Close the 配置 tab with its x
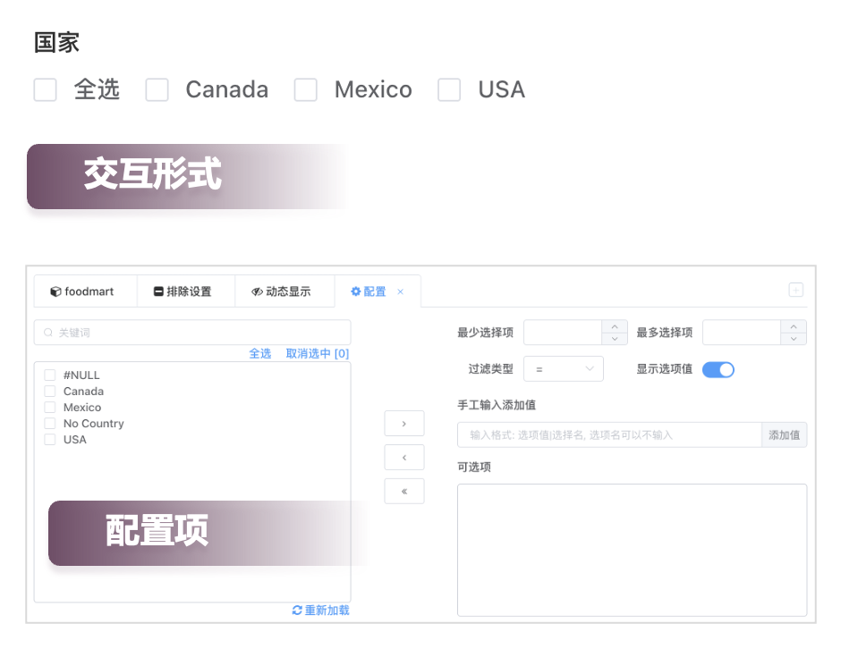841x649 pixels. (400, 291)
